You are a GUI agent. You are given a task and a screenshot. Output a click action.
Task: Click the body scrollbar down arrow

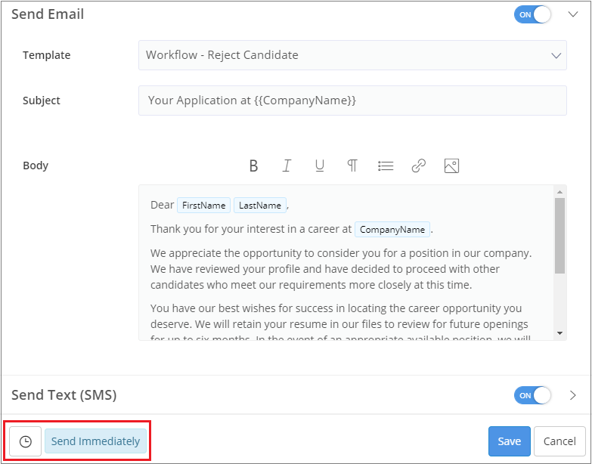559,333
